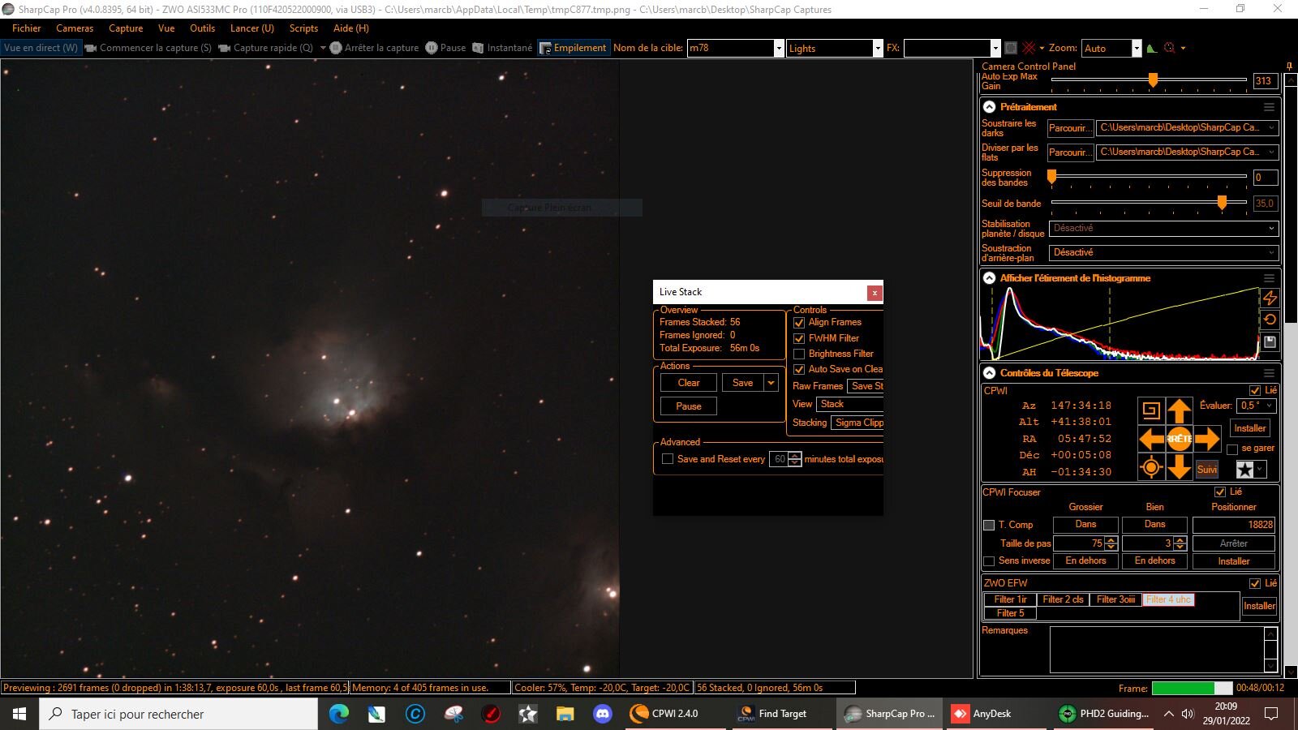Click the telescope crosshair target icon

pyautogui.click(x=1151, y=467)
